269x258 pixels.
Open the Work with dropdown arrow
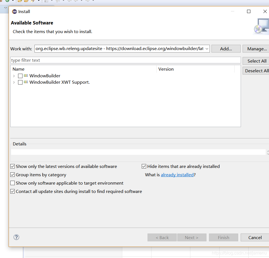click(x=207, y=49)
